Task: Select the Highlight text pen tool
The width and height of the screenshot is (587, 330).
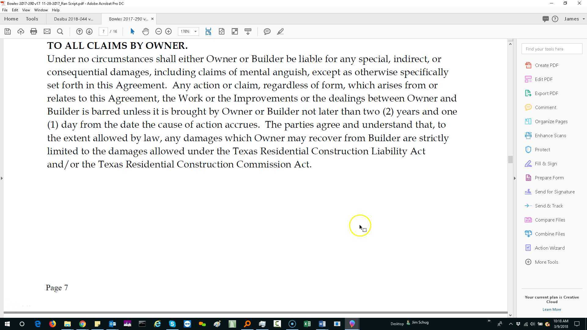Action: (x=280, y=31)
